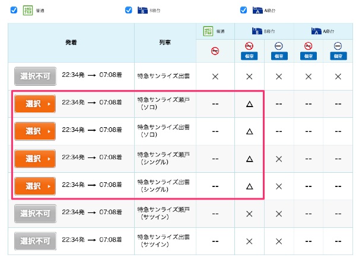
Task: Click the red no-smoking icon under A寝台 header
Action: 308,46
